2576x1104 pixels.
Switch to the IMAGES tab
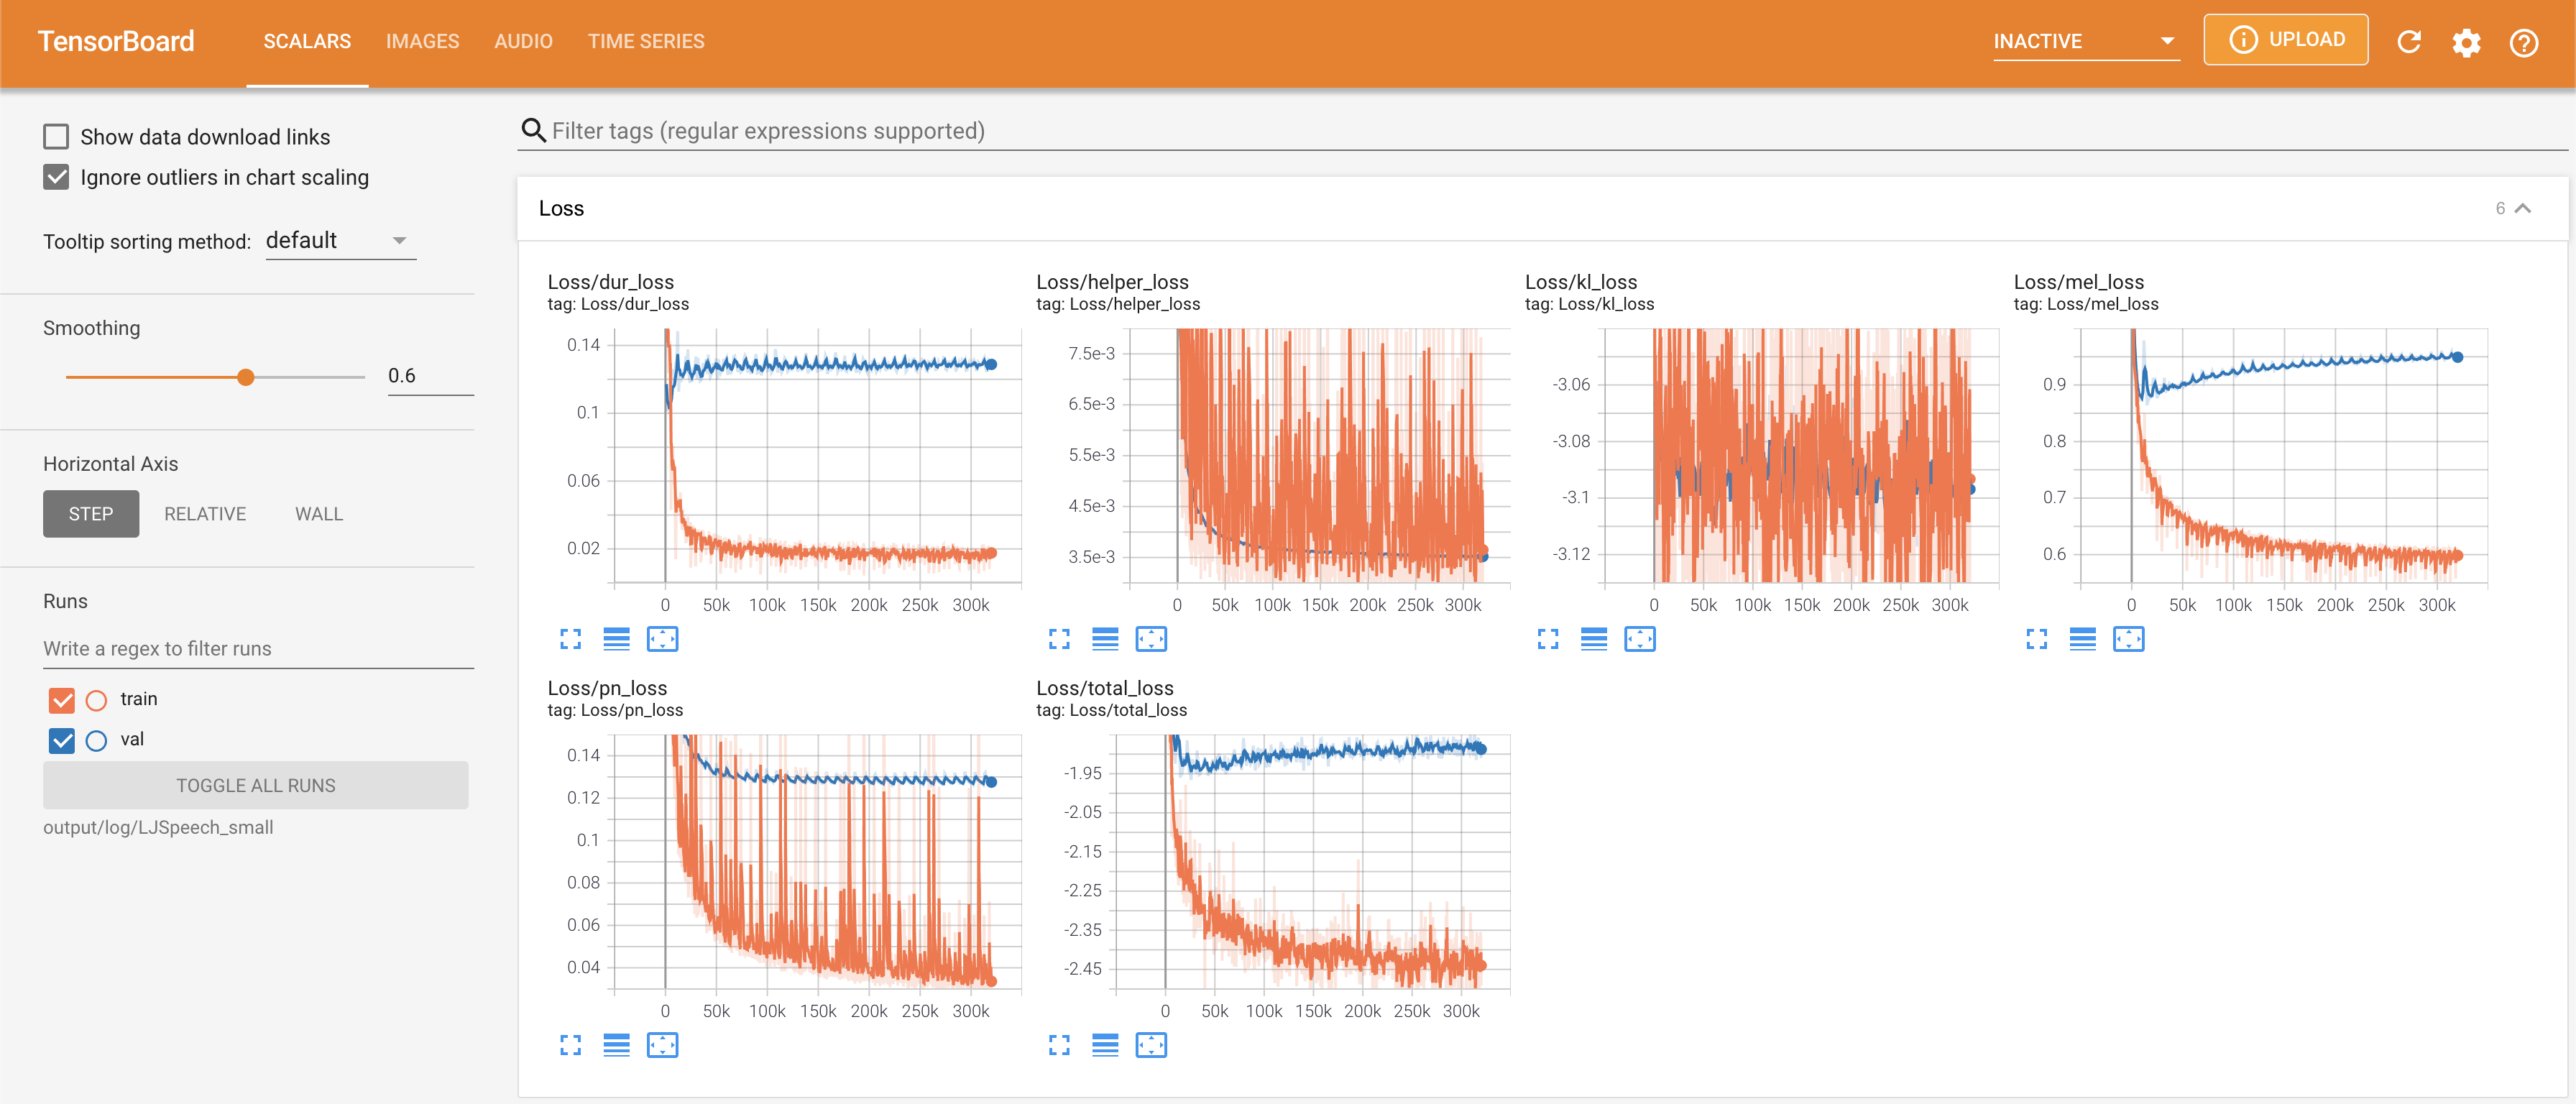tap(422, 42)
